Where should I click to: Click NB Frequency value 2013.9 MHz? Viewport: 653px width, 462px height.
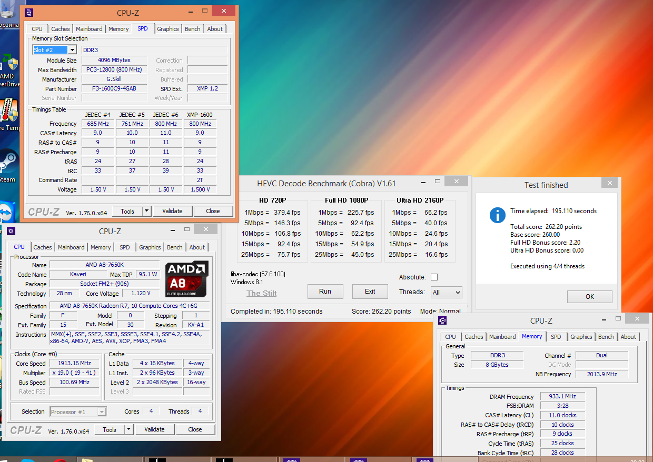pos(602,374)
